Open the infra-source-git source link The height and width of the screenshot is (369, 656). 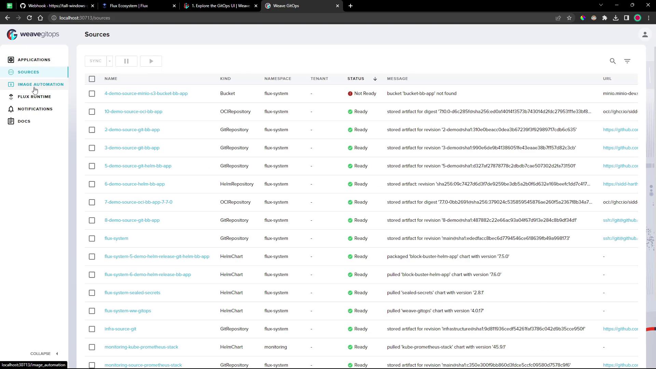(x=120, y=329)
